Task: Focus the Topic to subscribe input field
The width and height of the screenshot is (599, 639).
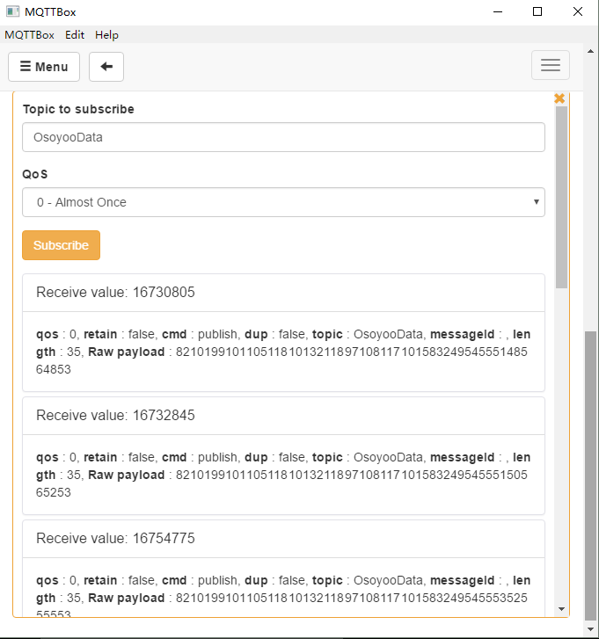Action: pyautogui.click(x=283, y=137)
